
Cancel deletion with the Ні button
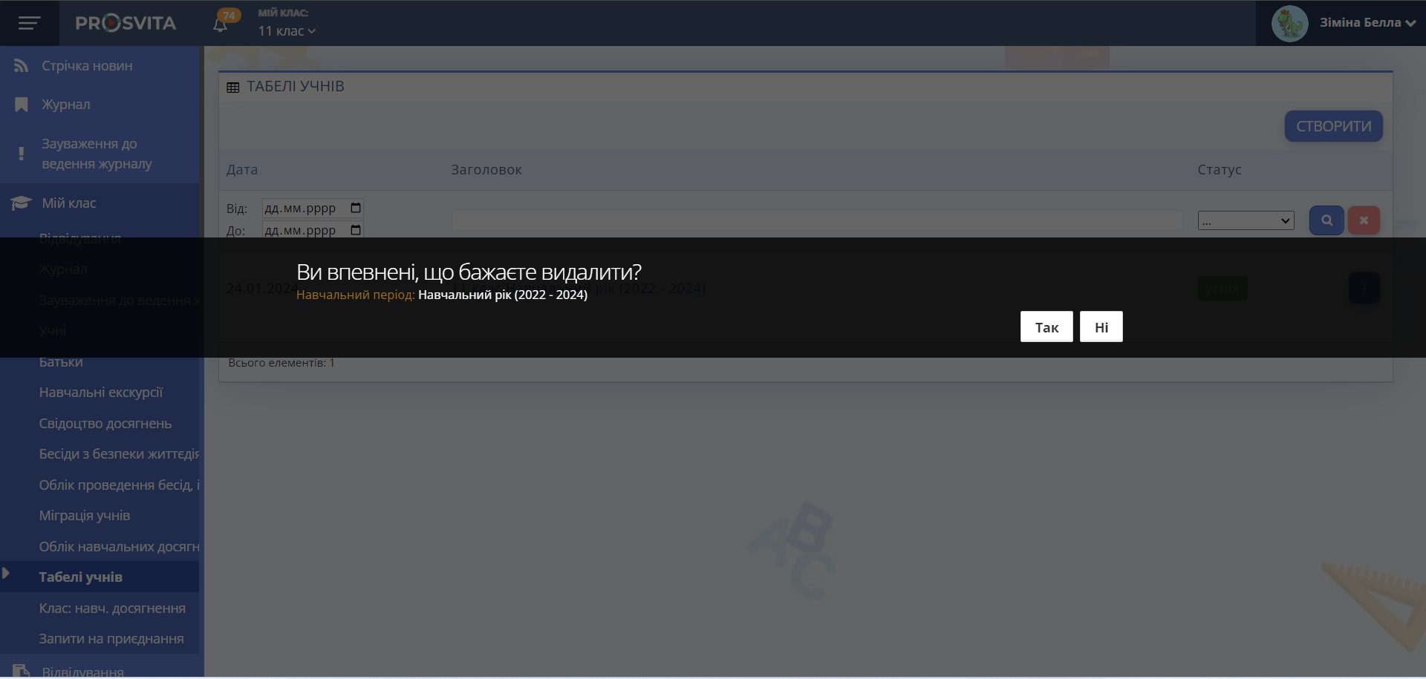[1101, 327]
